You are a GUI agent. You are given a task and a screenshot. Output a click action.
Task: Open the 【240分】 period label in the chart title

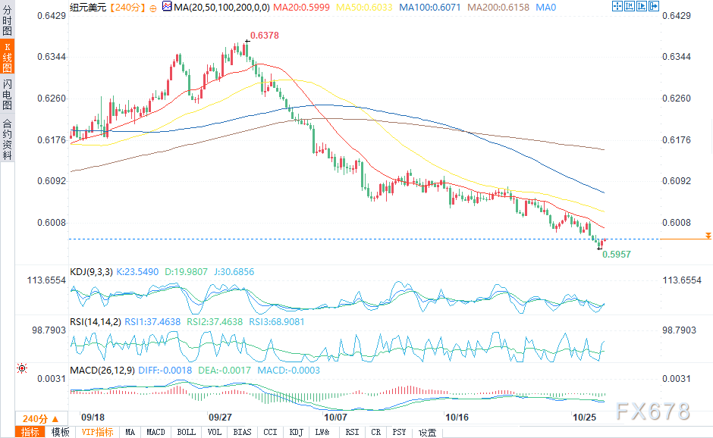click(124, 7)
